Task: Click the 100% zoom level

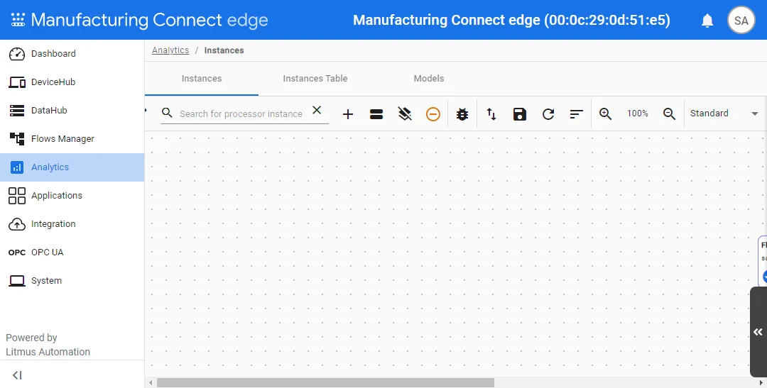Action: click(637, 113)
